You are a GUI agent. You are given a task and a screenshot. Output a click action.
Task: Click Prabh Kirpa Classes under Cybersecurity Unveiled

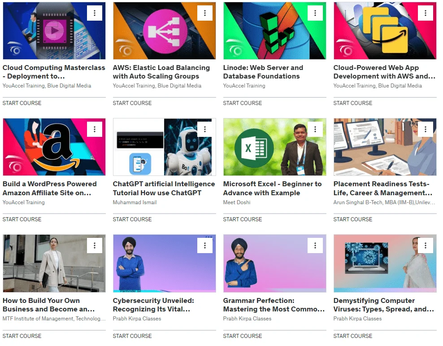137,319
